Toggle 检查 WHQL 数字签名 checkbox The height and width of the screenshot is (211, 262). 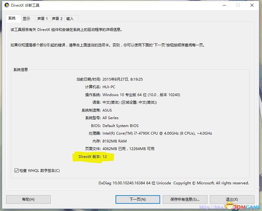[17, 171]
